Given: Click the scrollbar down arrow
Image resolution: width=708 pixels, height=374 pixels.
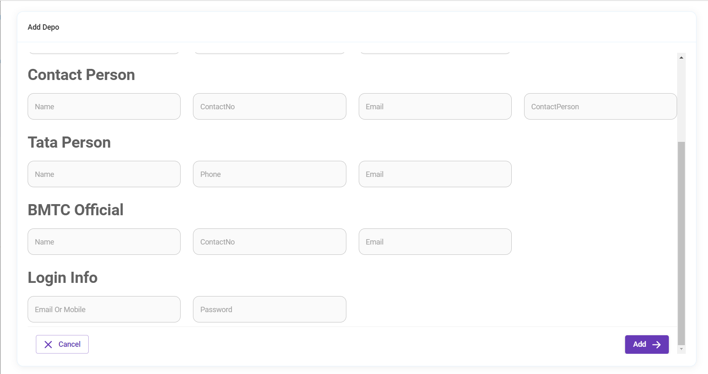Looking at the screenshot, I should [x=681, y=349].
